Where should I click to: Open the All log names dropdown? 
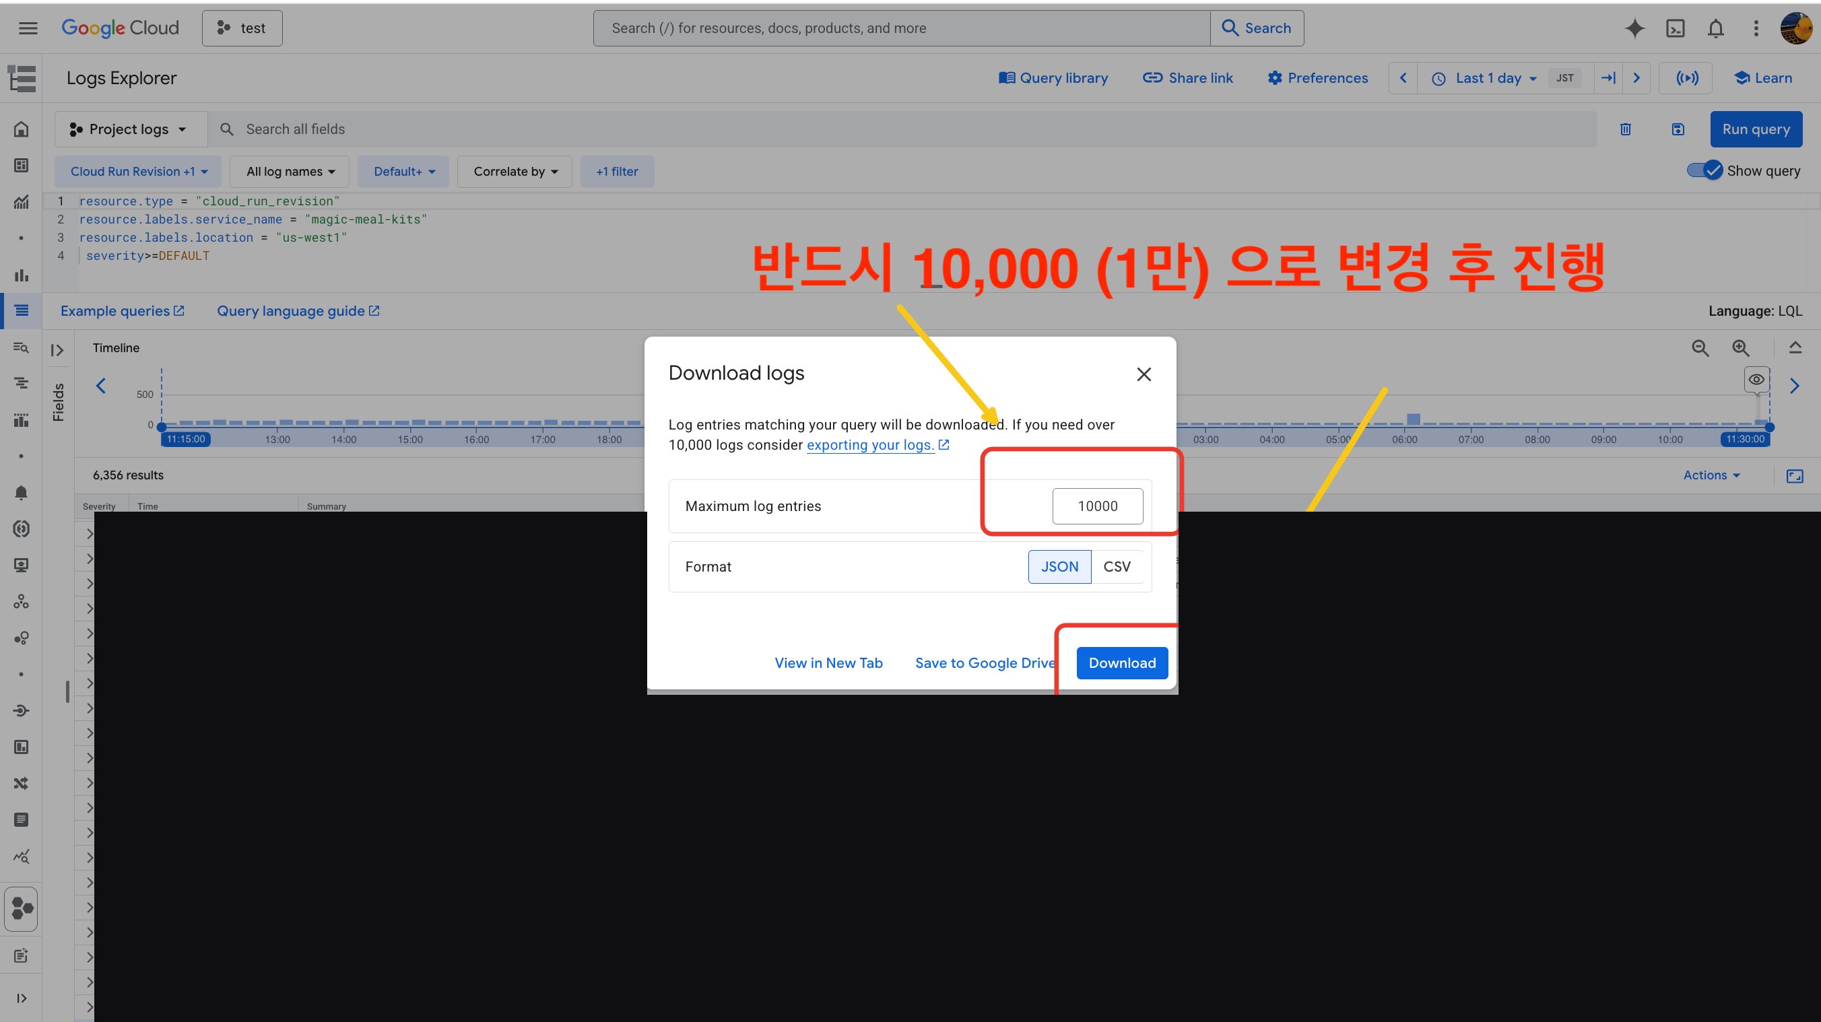point(290,172)
